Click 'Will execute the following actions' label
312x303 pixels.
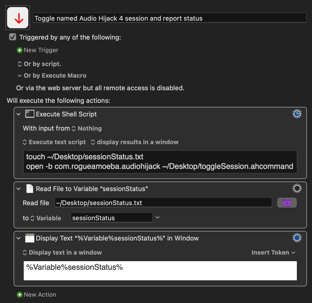click(58, 101)
